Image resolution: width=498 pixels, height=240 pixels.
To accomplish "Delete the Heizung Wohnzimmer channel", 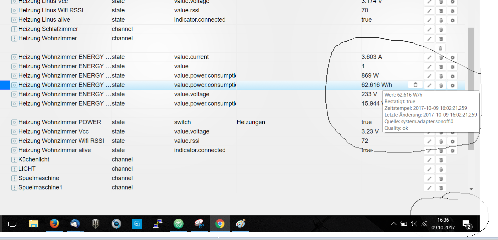I will coord(441,39).
